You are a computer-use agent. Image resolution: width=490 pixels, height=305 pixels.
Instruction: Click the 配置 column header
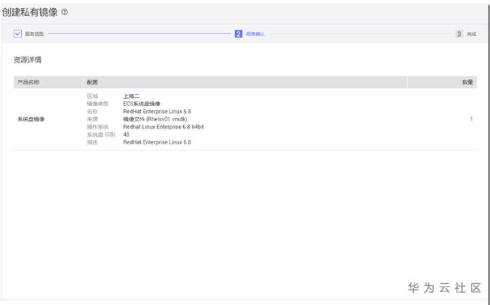pos(92,82)
